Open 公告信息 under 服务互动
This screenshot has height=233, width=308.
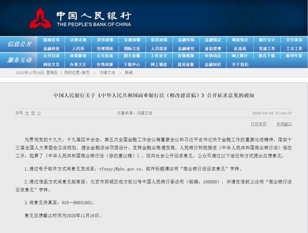[x=105, y=56]
